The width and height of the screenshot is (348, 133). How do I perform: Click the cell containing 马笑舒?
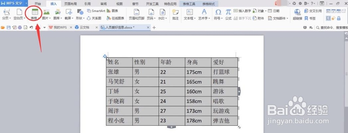(119, 82)
